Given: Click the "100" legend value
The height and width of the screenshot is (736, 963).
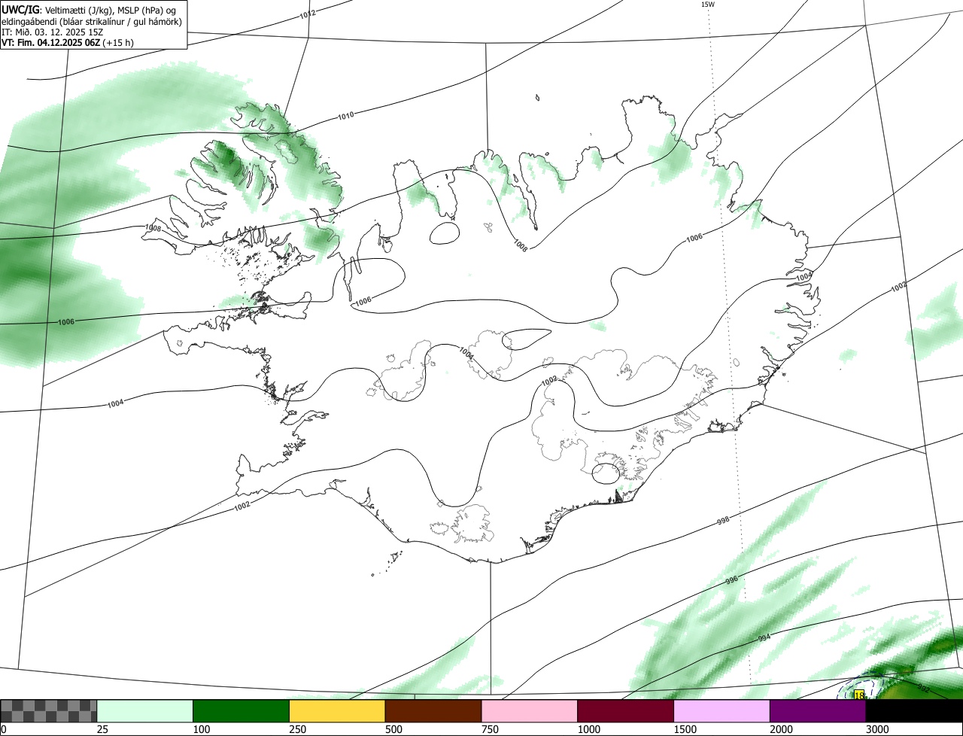Looking at the screenshot, I should click(x=202, y=729).
